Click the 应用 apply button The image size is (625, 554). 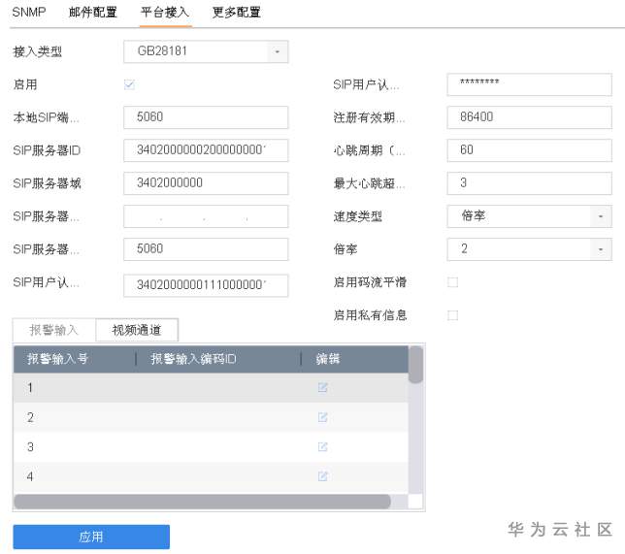[91, 537]
